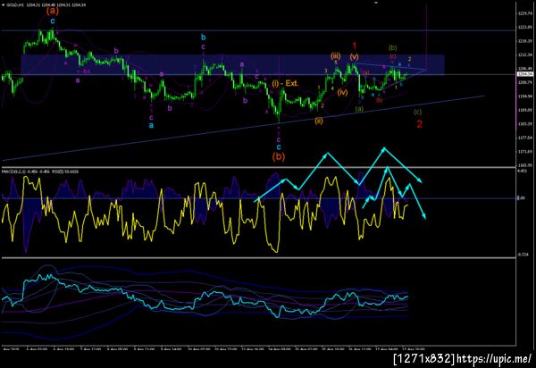Viewport: 536px width, 368px height.
Task: Select the green (c) wave label
Action: pyautogui.click(x=418, y=112)
